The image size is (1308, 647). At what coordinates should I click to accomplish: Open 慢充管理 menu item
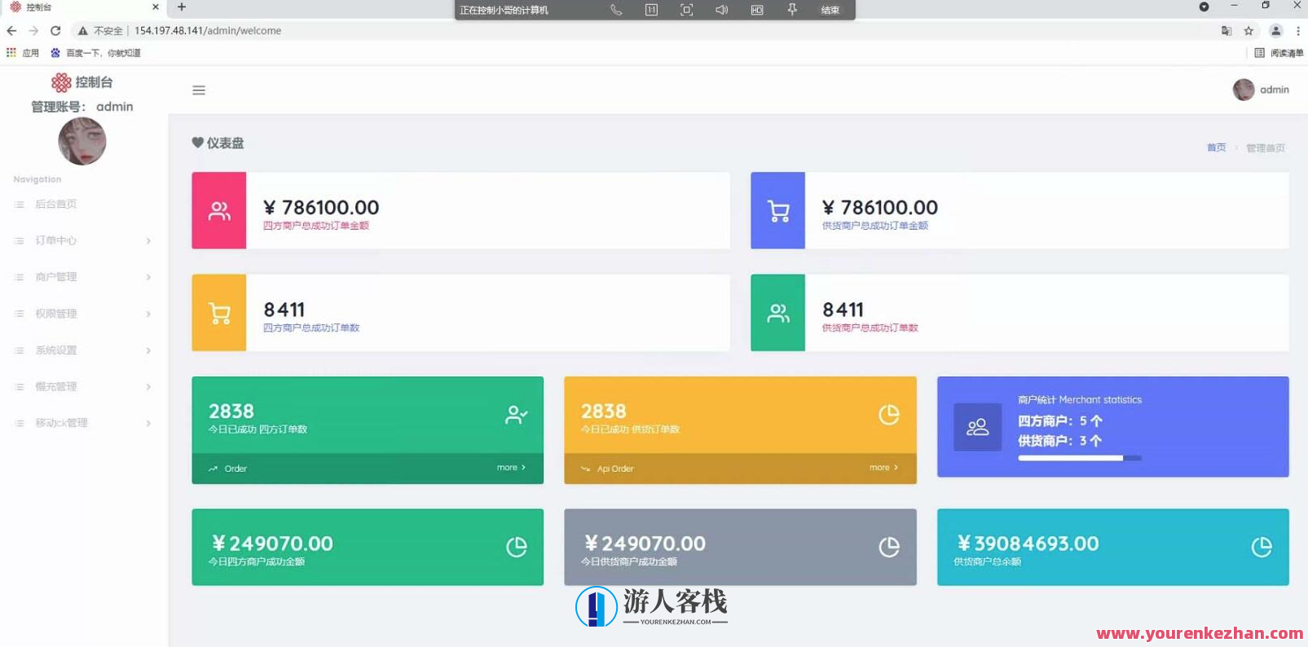(56, 387)
